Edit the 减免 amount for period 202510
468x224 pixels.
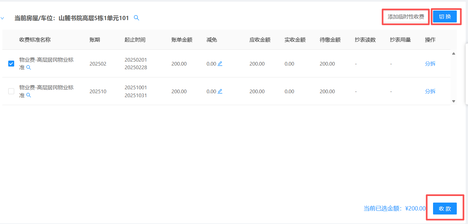point(220,92)
